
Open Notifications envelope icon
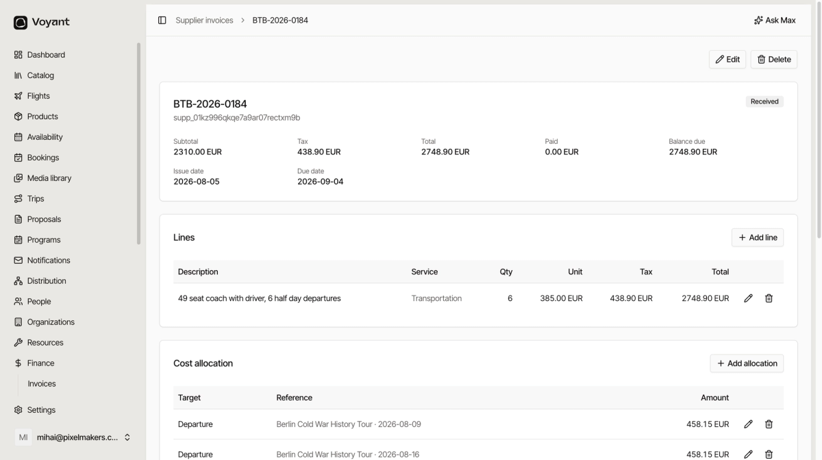[x=18, y=261]
